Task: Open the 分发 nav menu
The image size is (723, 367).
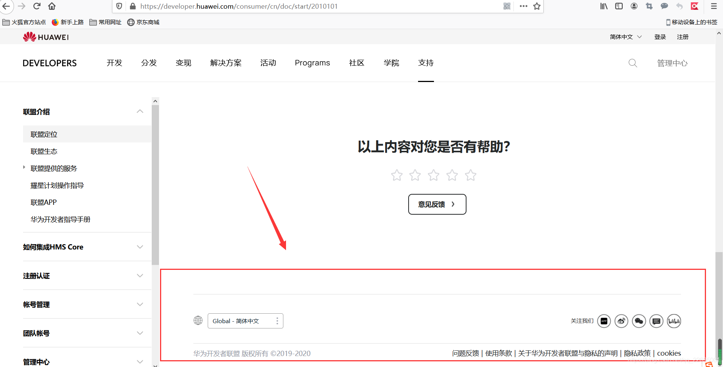Action: (x=149, y=63)
